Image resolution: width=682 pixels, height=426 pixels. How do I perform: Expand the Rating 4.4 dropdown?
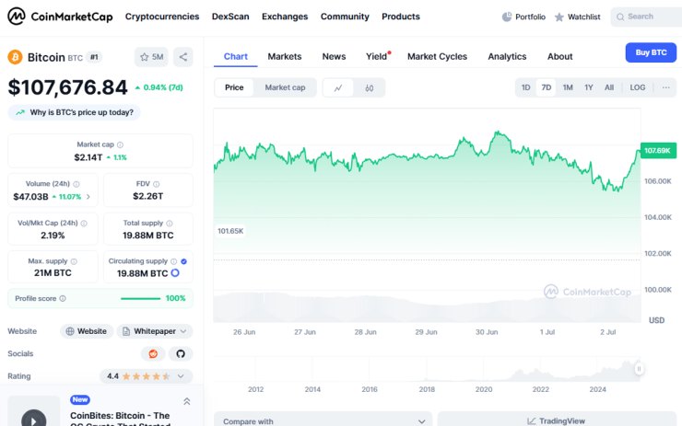point(147,376)
